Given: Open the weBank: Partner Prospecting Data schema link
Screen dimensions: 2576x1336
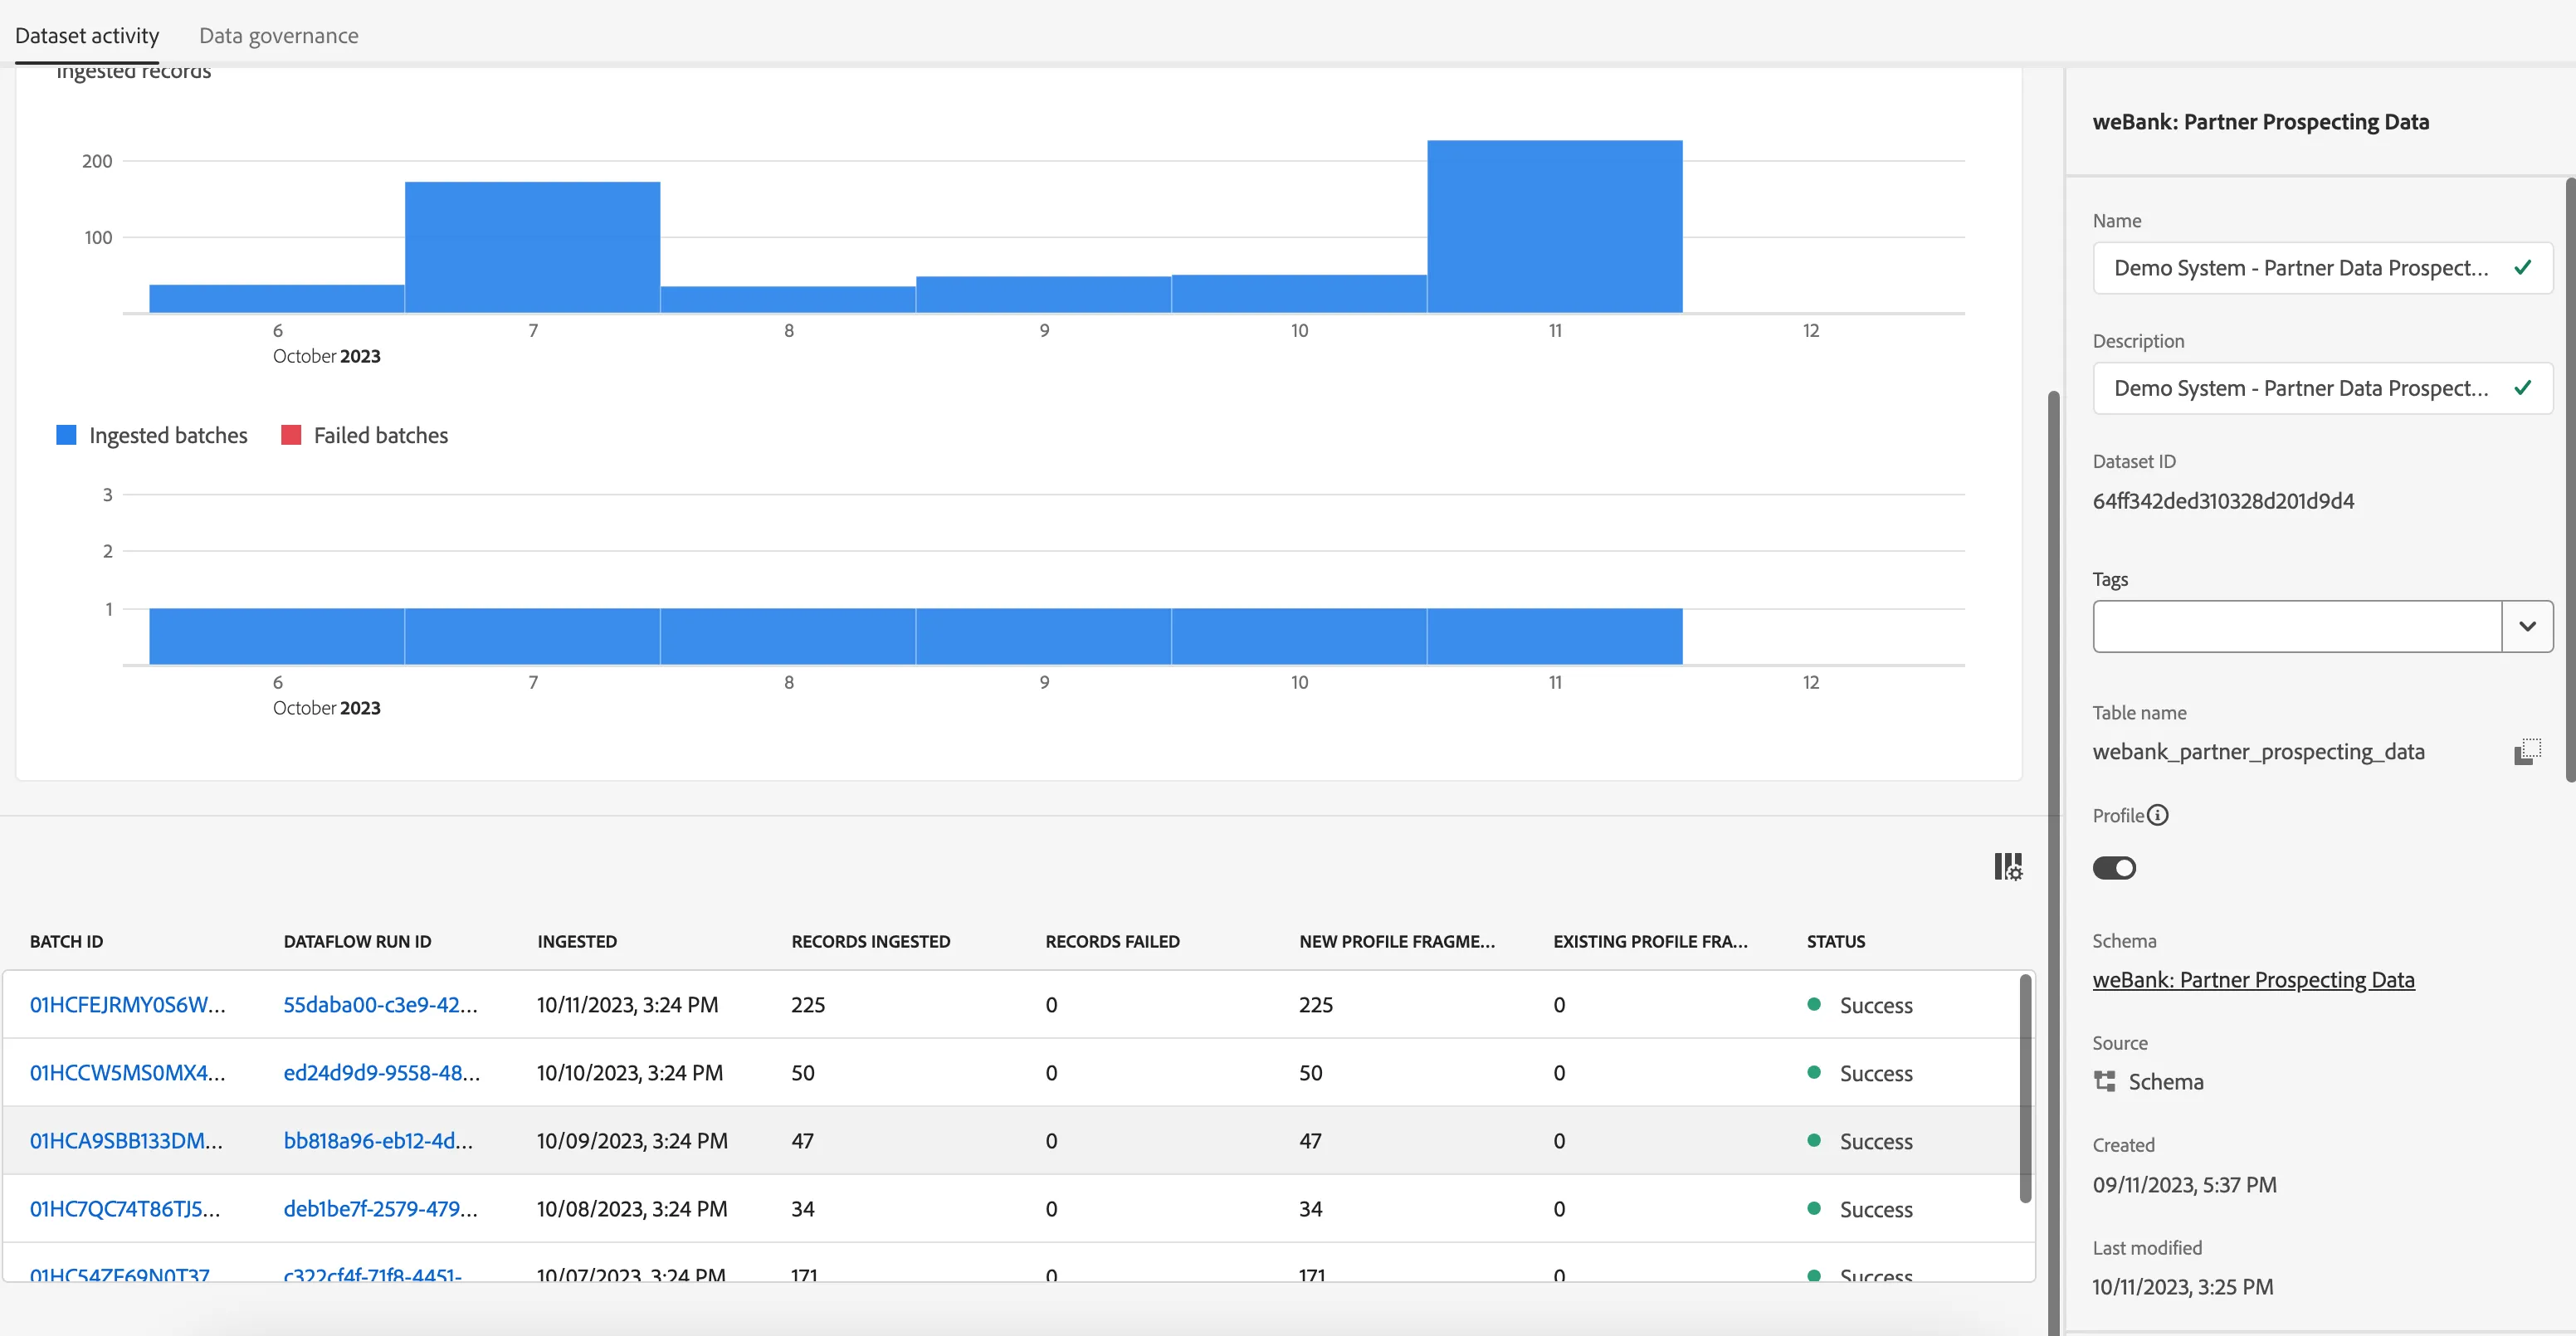Looking at the screenshot, I should (2253, 980).
